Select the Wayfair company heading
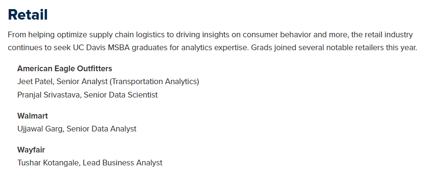426x174 pixels. tap(31, 150)
